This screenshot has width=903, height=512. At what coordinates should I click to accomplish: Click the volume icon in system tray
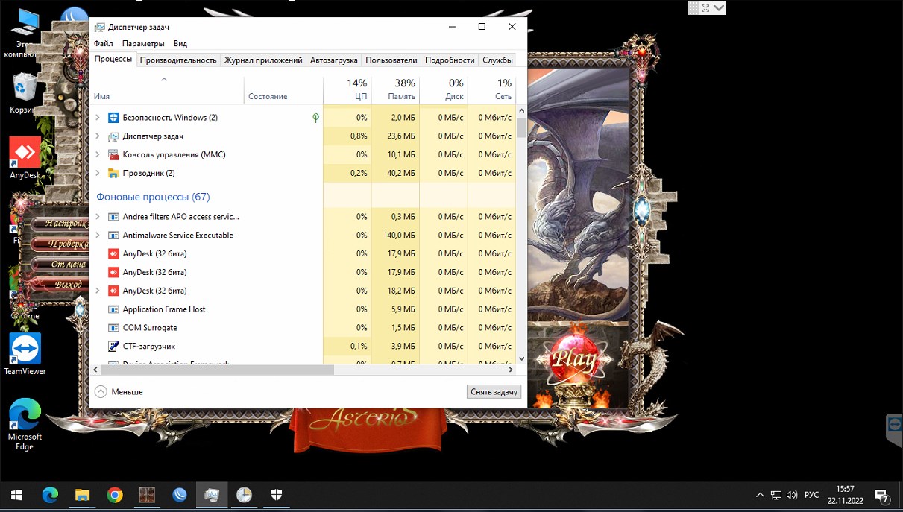coord(792,495)
